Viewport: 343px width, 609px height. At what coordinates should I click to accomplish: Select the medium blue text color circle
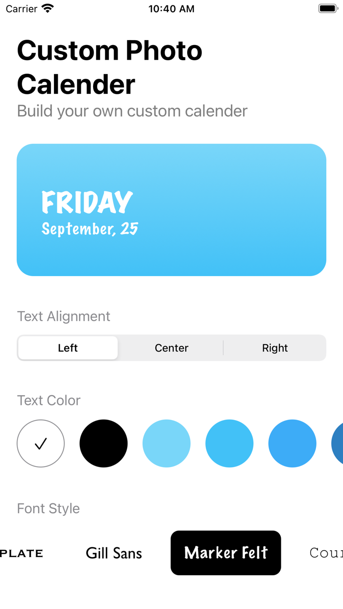pos(229,443)
